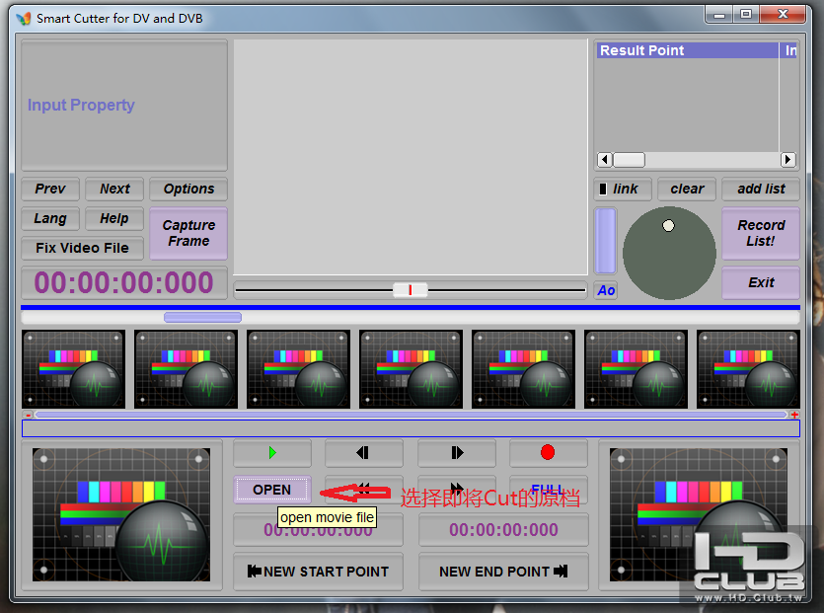Select the fifth timeline thumbnail
Image resolution: width=824 pixels, height=613 pixels.
tap(523, 369)
